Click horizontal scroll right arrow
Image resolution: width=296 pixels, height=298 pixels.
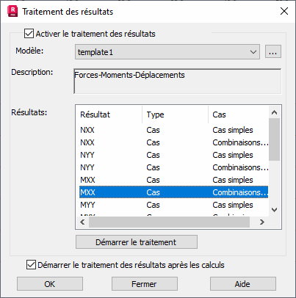click(262, 222)
